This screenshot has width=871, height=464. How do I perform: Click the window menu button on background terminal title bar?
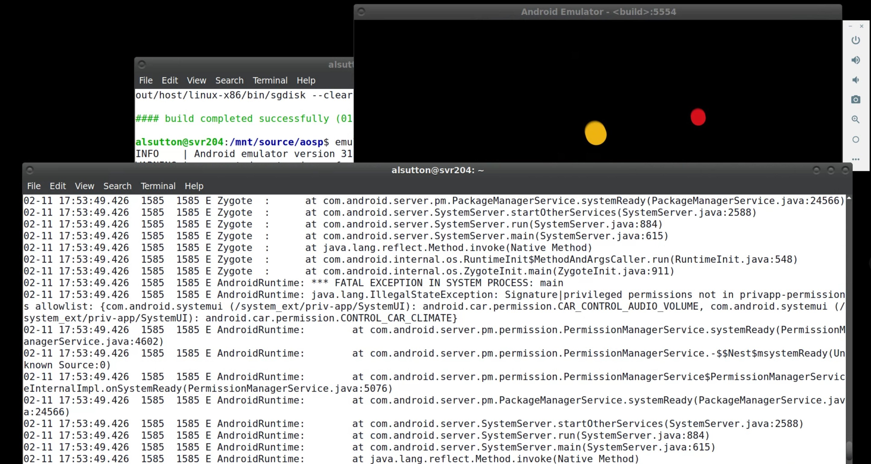tap(142, 64)
